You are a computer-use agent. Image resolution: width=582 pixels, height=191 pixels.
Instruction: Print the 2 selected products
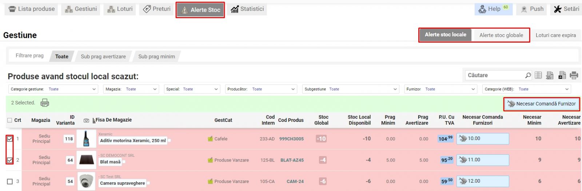[45, 103]
